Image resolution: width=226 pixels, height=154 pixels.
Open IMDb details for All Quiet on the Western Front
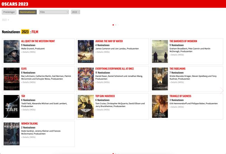tap(28, 52)
